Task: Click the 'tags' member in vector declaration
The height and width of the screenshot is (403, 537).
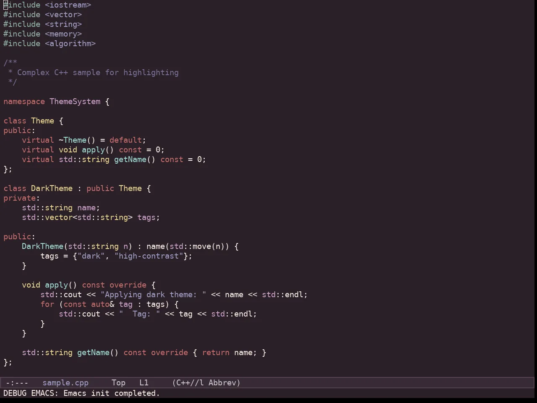Action: click(146, 217)
